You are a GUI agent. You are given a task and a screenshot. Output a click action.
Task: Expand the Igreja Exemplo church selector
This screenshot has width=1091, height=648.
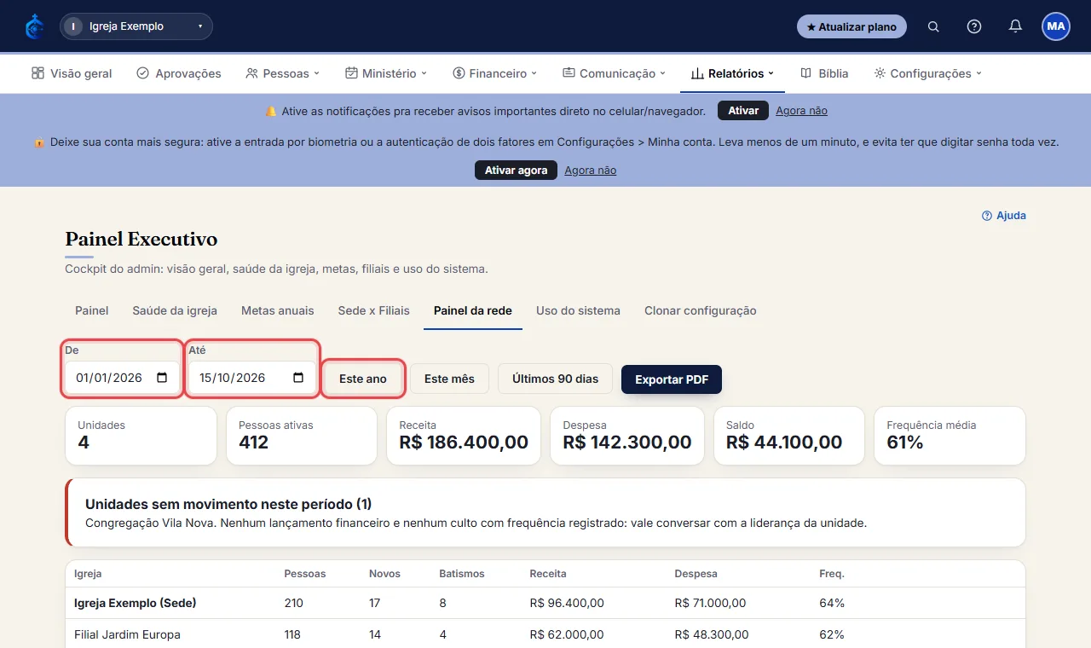click(x=136, y=26)
